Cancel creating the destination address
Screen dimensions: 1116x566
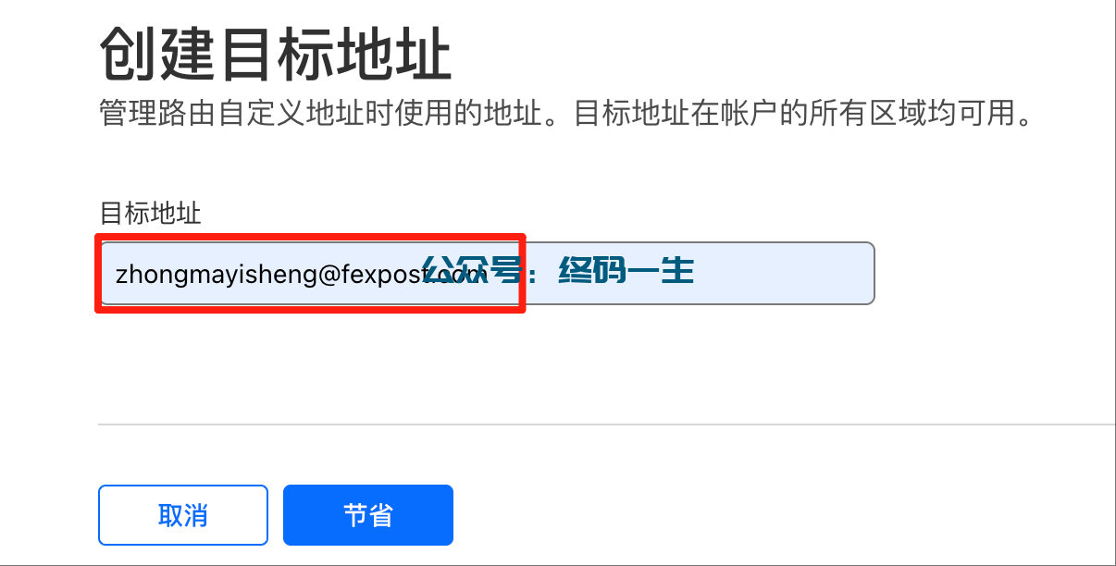pyautogui.click(x=183, y=515)
